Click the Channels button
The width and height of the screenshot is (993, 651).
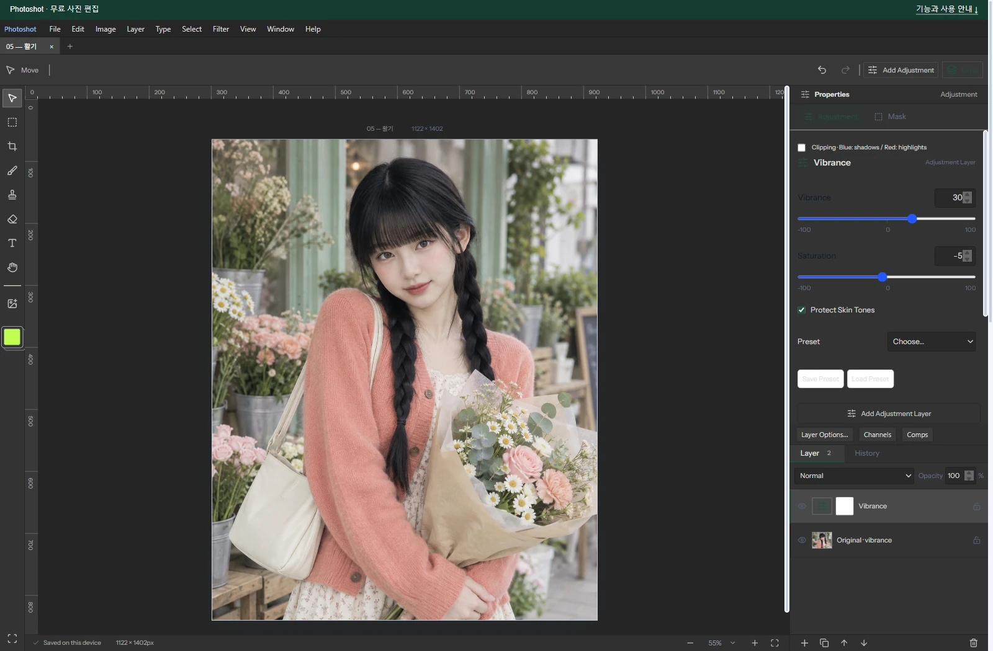[x=878, y=435]
